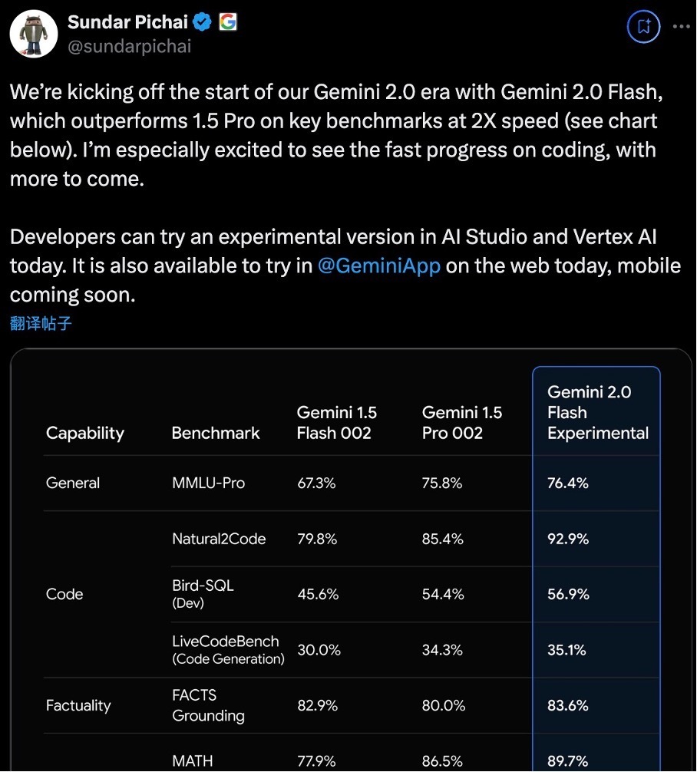
Task: Open the Sundar Pichai display name link
Action: pos(127,22)
